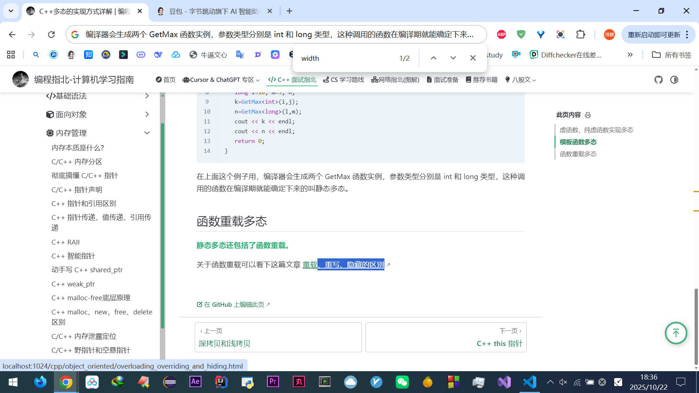The image size is (699, 393).
Task: Toggle dark mode theme switch
Action: tap(674, 80)
